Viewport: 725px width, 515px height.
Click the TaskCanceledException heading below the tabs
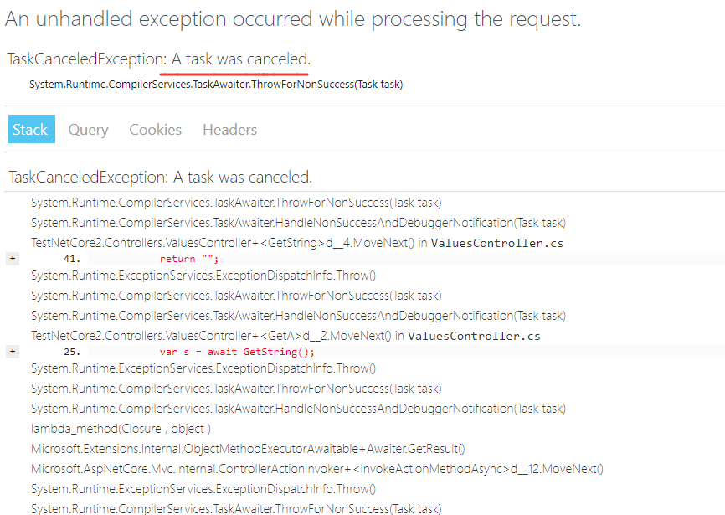(159, 177)
